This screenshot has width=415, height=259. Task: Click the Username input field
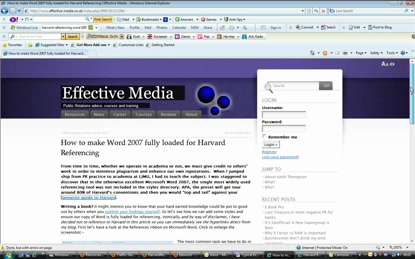pos(284,114)
